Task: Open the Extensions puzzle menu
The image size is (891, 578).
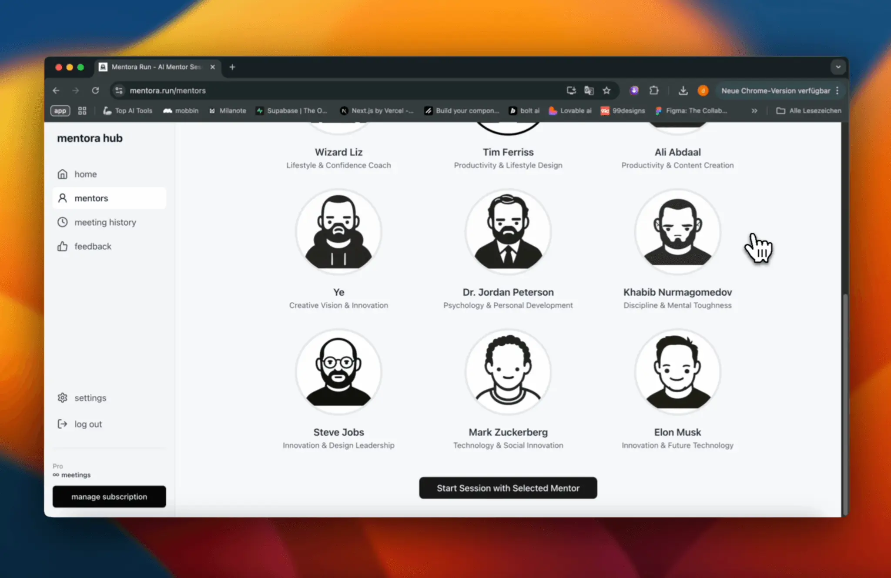Action: [654, 90]
